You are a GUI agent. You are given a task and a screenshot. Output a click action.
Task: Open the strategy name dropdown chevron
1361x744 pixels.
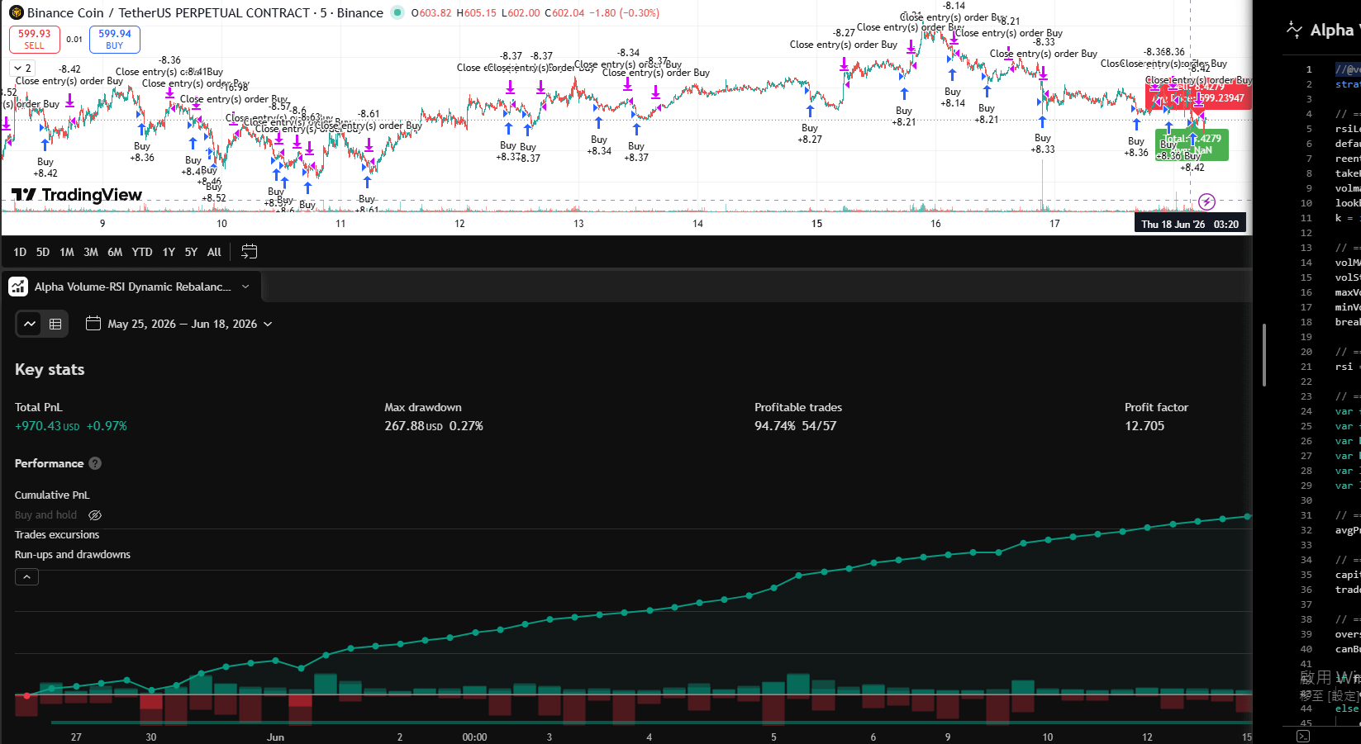[x=245, y=287]
